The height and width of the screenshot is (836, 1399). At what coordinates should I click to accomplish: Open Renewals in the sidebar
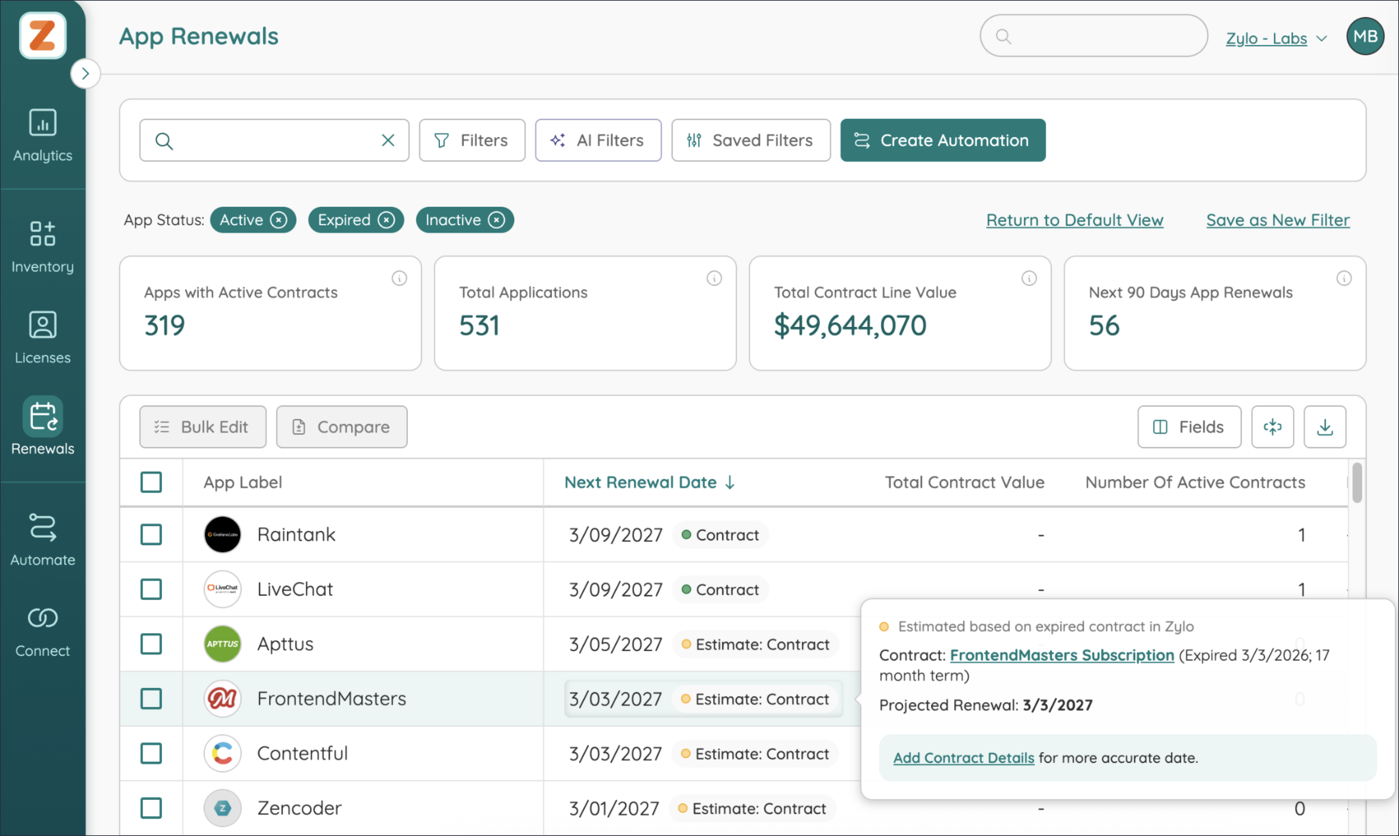pyautogui.click(x=42, y=426)
